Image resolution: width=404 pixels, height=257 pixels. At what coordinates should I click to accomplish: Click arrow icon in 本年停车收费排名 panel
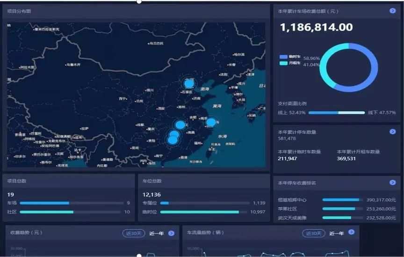point(392,183)
